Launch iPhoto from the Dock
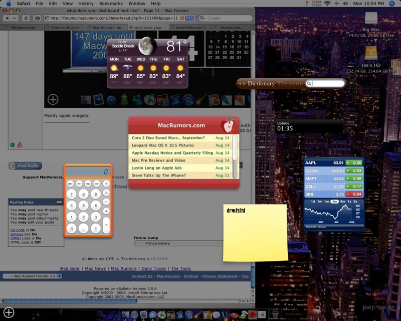401x321 pixels. click(x=171, y=314)
